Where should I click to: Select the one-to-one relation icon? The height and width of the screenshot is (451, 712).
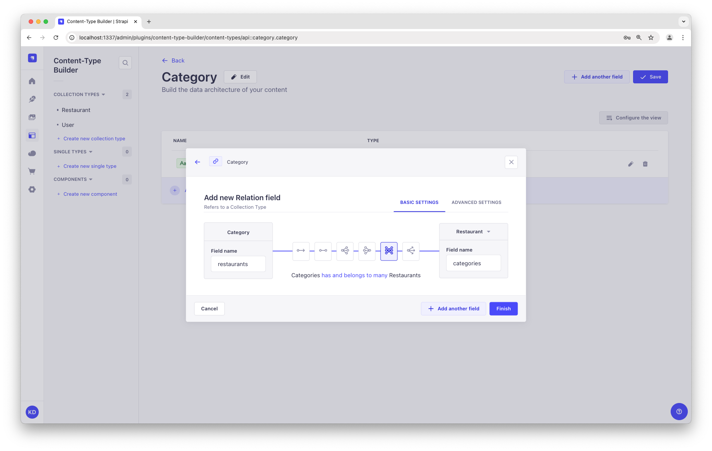323,251
